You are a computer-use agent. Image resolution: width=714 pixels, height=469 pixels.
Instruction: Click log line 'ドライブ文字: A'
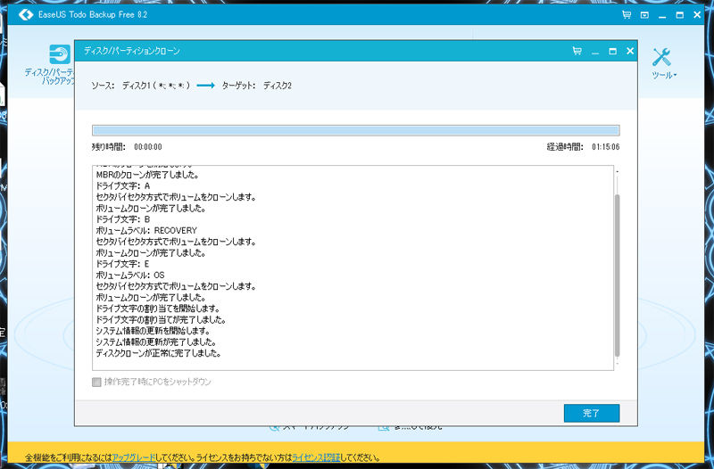point(122,186)
